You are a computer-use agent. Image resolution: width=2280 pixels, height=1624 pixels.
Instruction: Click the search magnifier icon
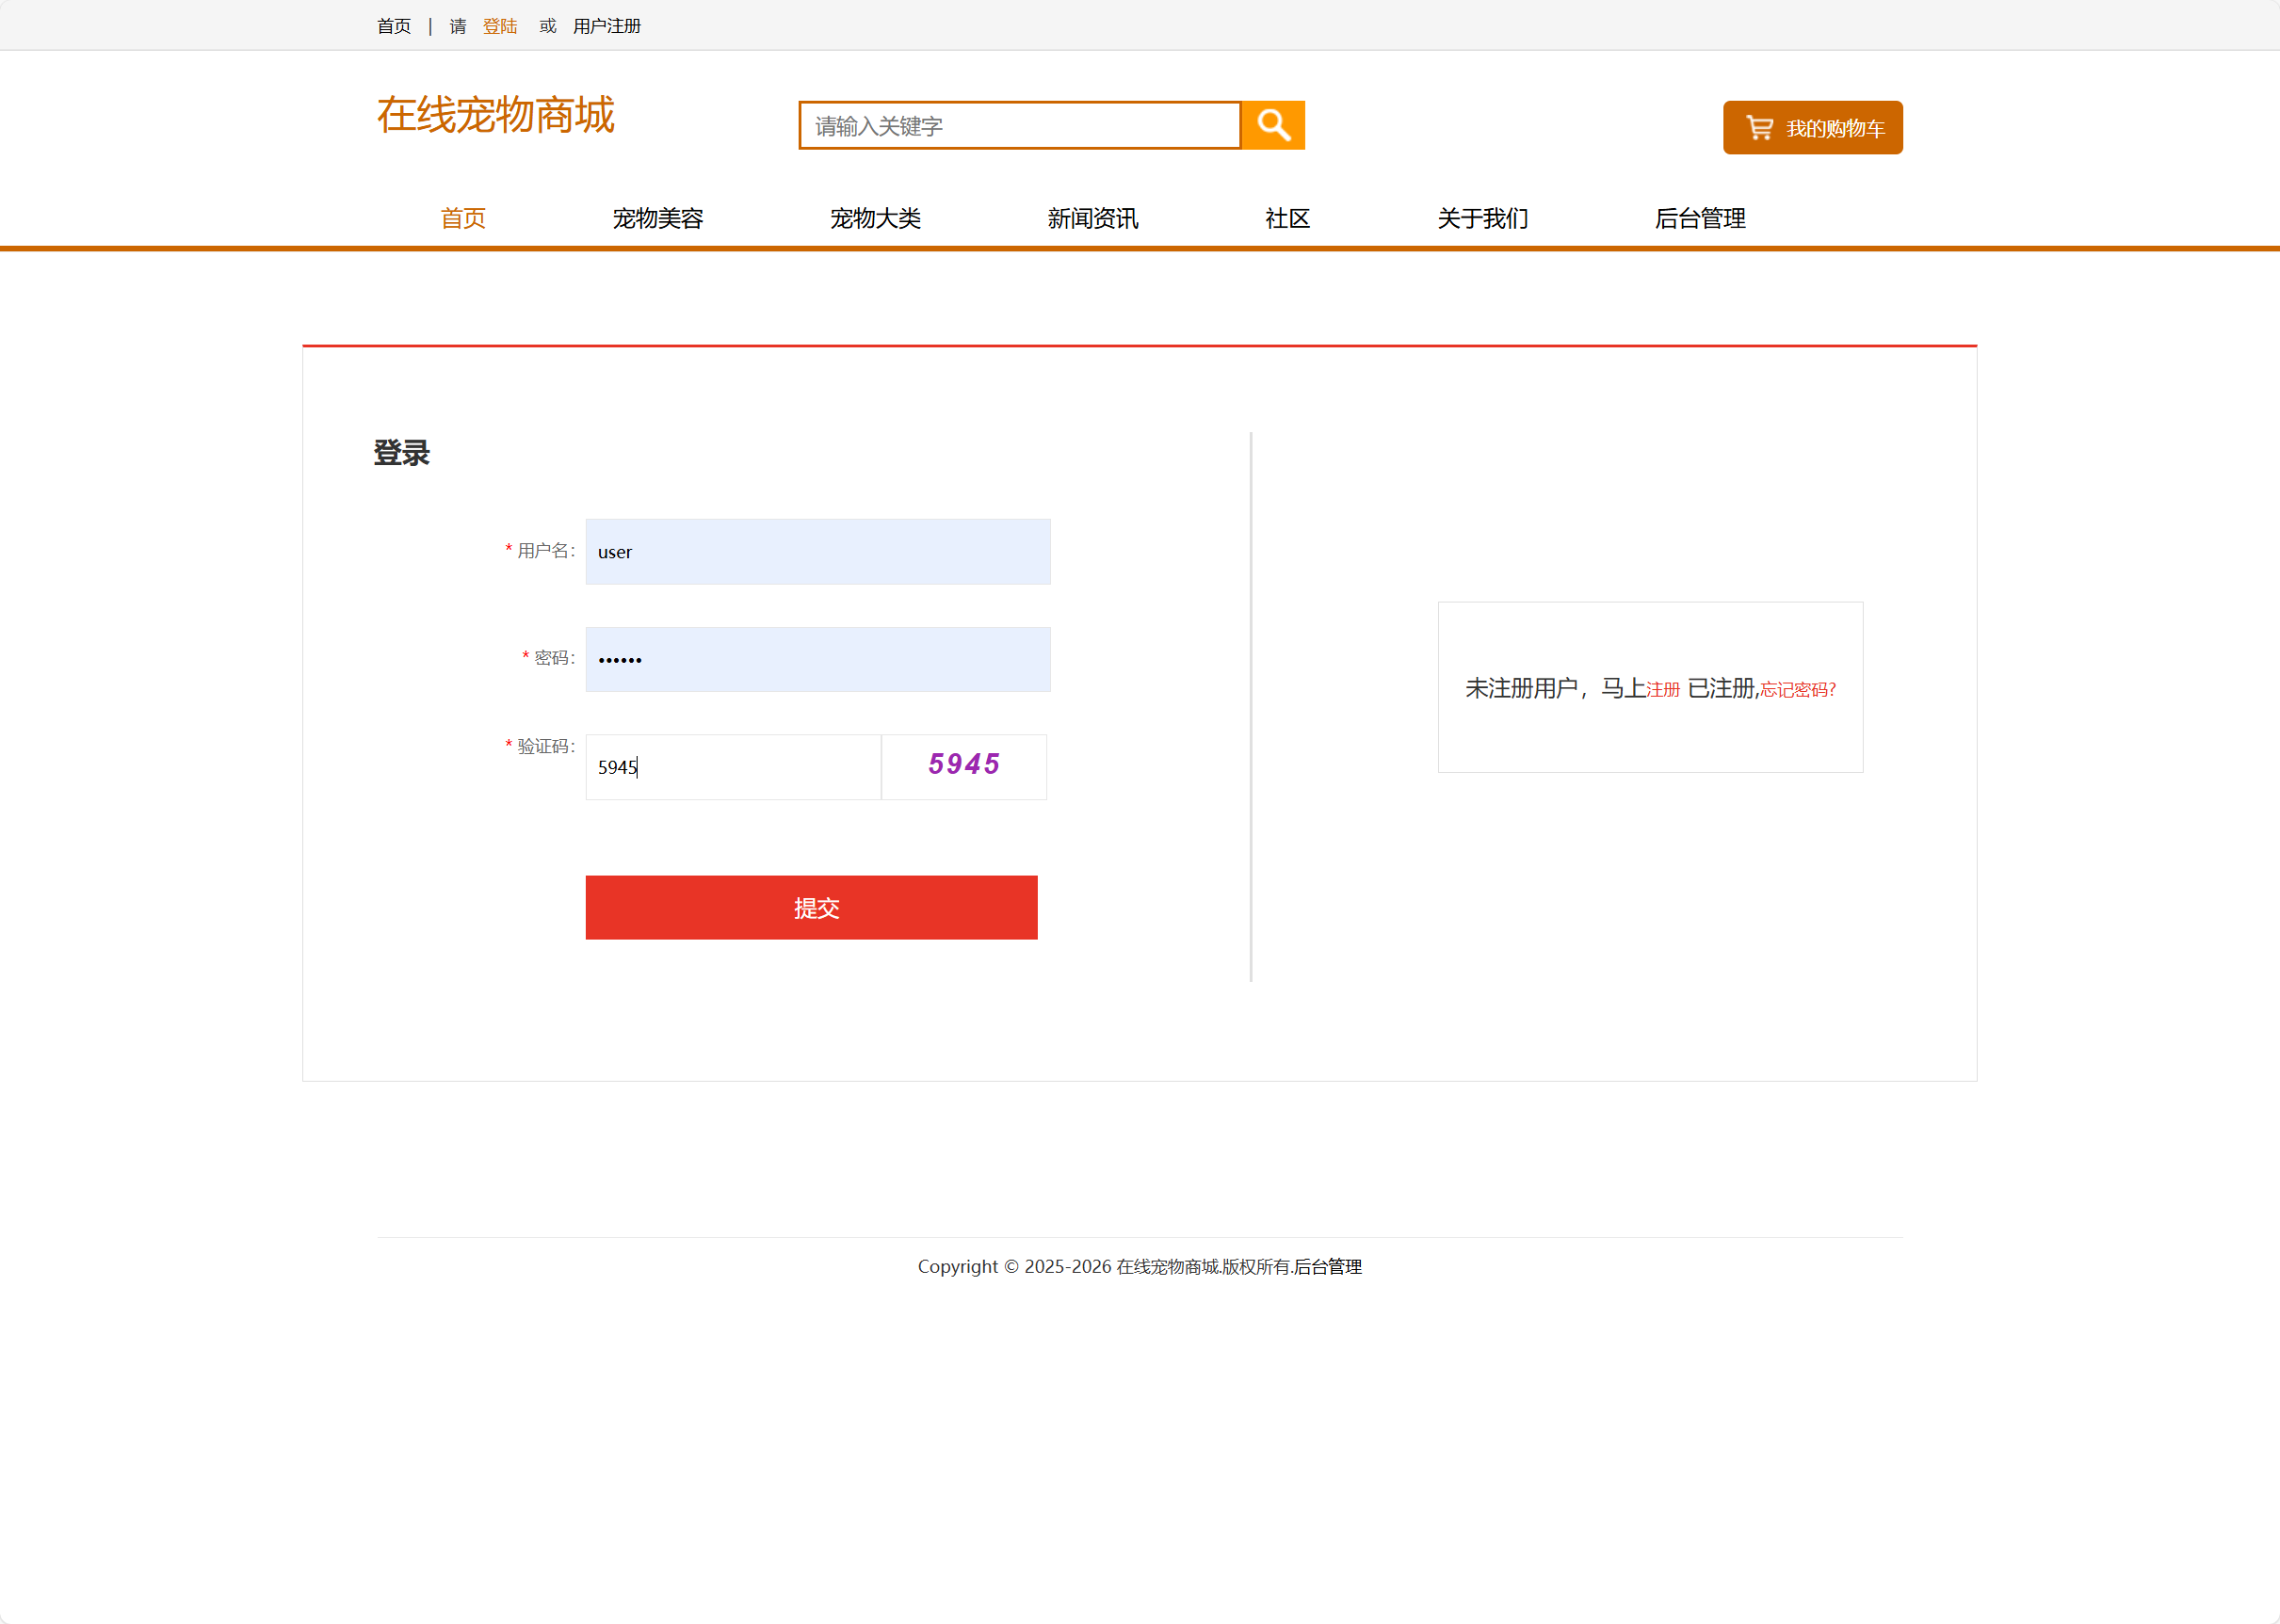tap(1271, 125)
